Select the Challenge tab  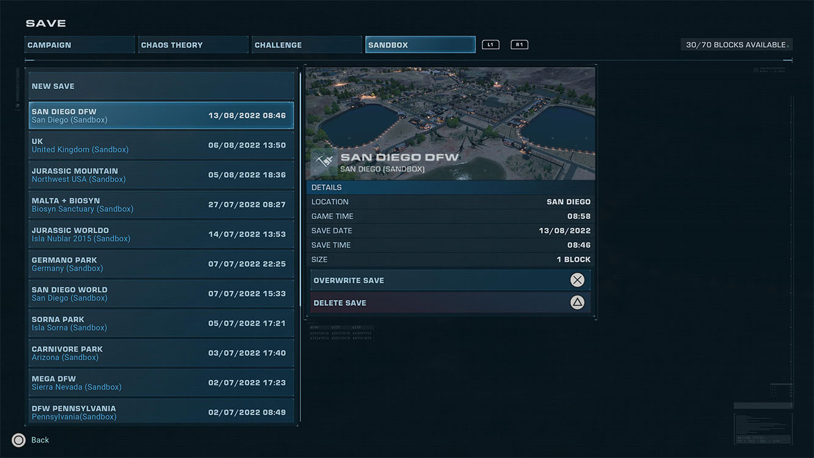click(x=307, y=45)
